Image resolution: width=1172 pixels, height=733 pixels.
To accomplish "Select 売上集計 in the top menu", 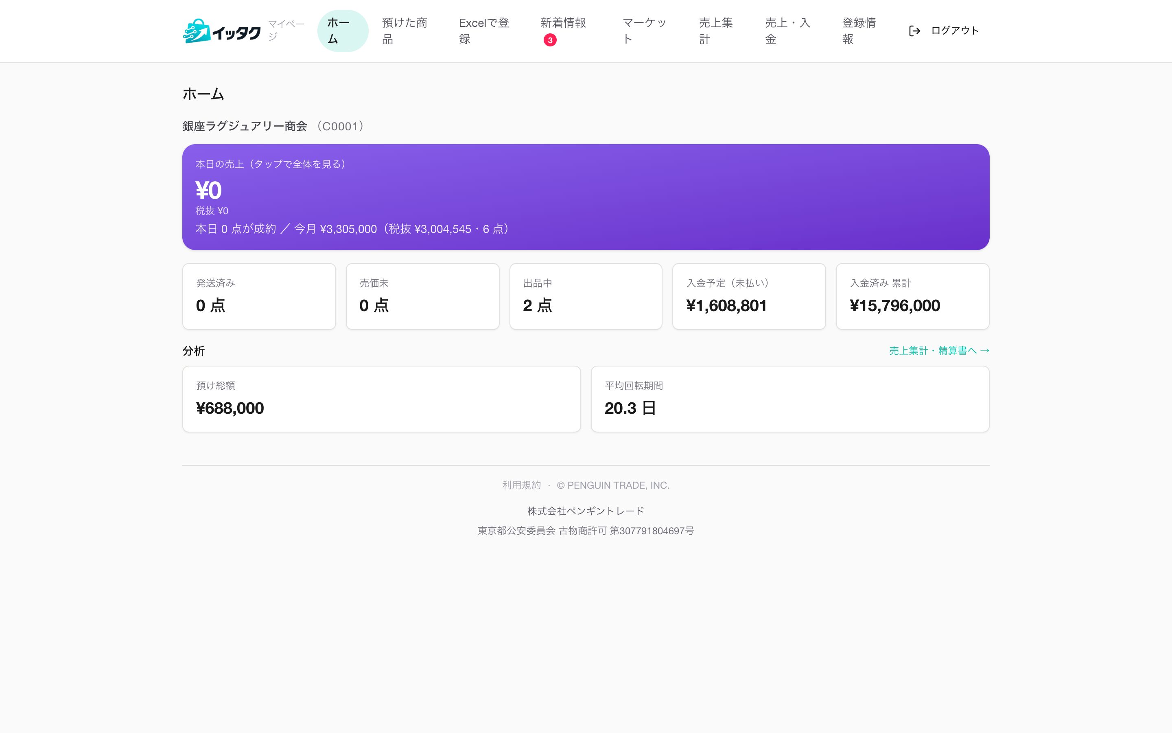I will [719, 31].
